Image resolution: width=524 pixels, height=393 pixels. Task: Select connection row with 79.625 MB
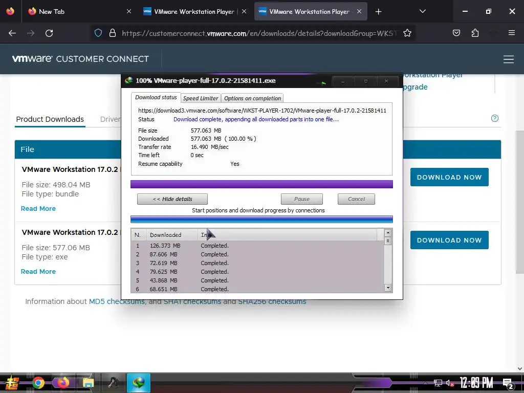click(257, 272)
